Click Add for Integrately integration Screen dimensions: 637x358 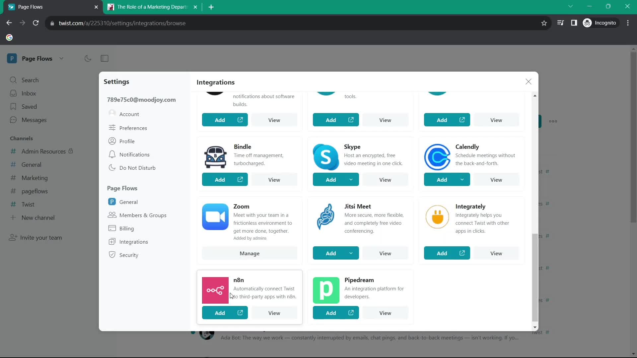(447, 253)
